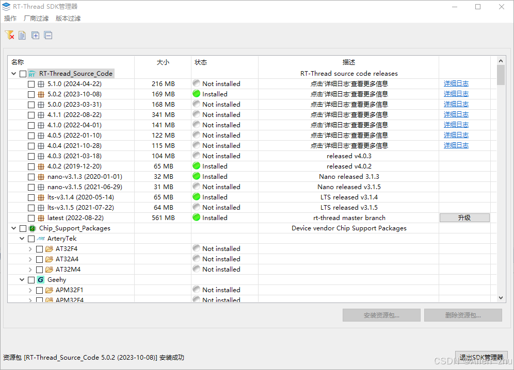Click the 退出SDK管理器 button
This screenshot has height=370, width=514.
click(481, 357)
